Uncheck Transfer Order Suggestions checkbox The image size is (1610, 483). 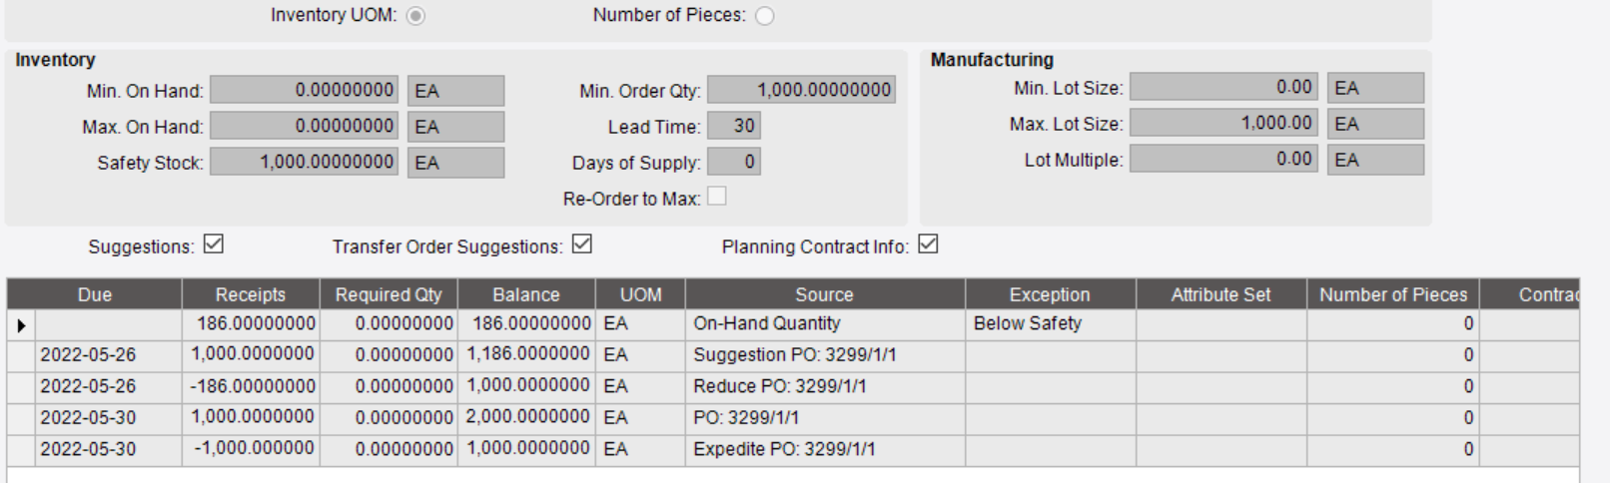pyautogui.click(x=582, y=244)
